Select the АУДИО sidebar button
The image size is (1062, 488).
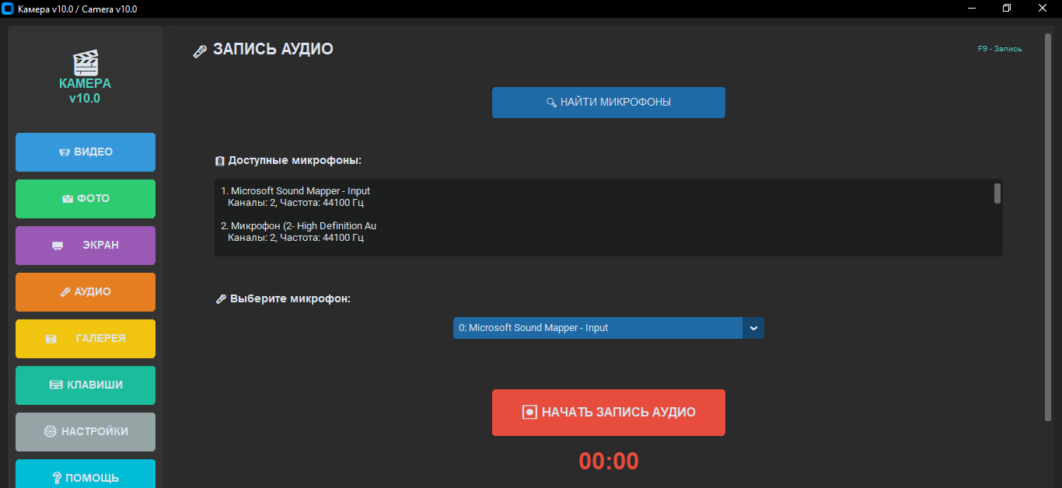click(x=86, y=292)
